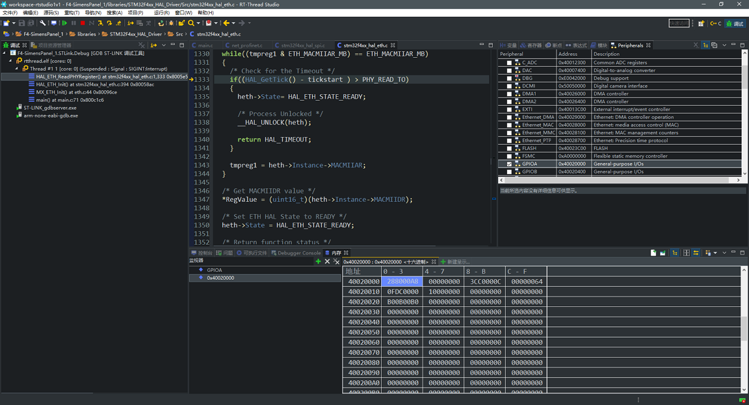
Task: Click the libraries breadcrumb segment
Action: 83,34
